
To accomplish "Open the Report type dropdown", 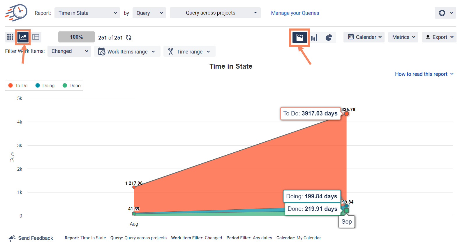I will point(87,13).
